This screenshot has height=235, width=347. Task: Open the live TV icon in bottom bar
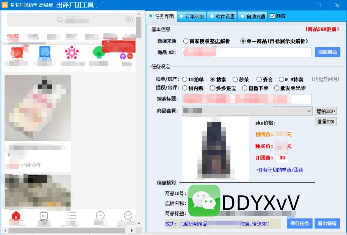44,216
